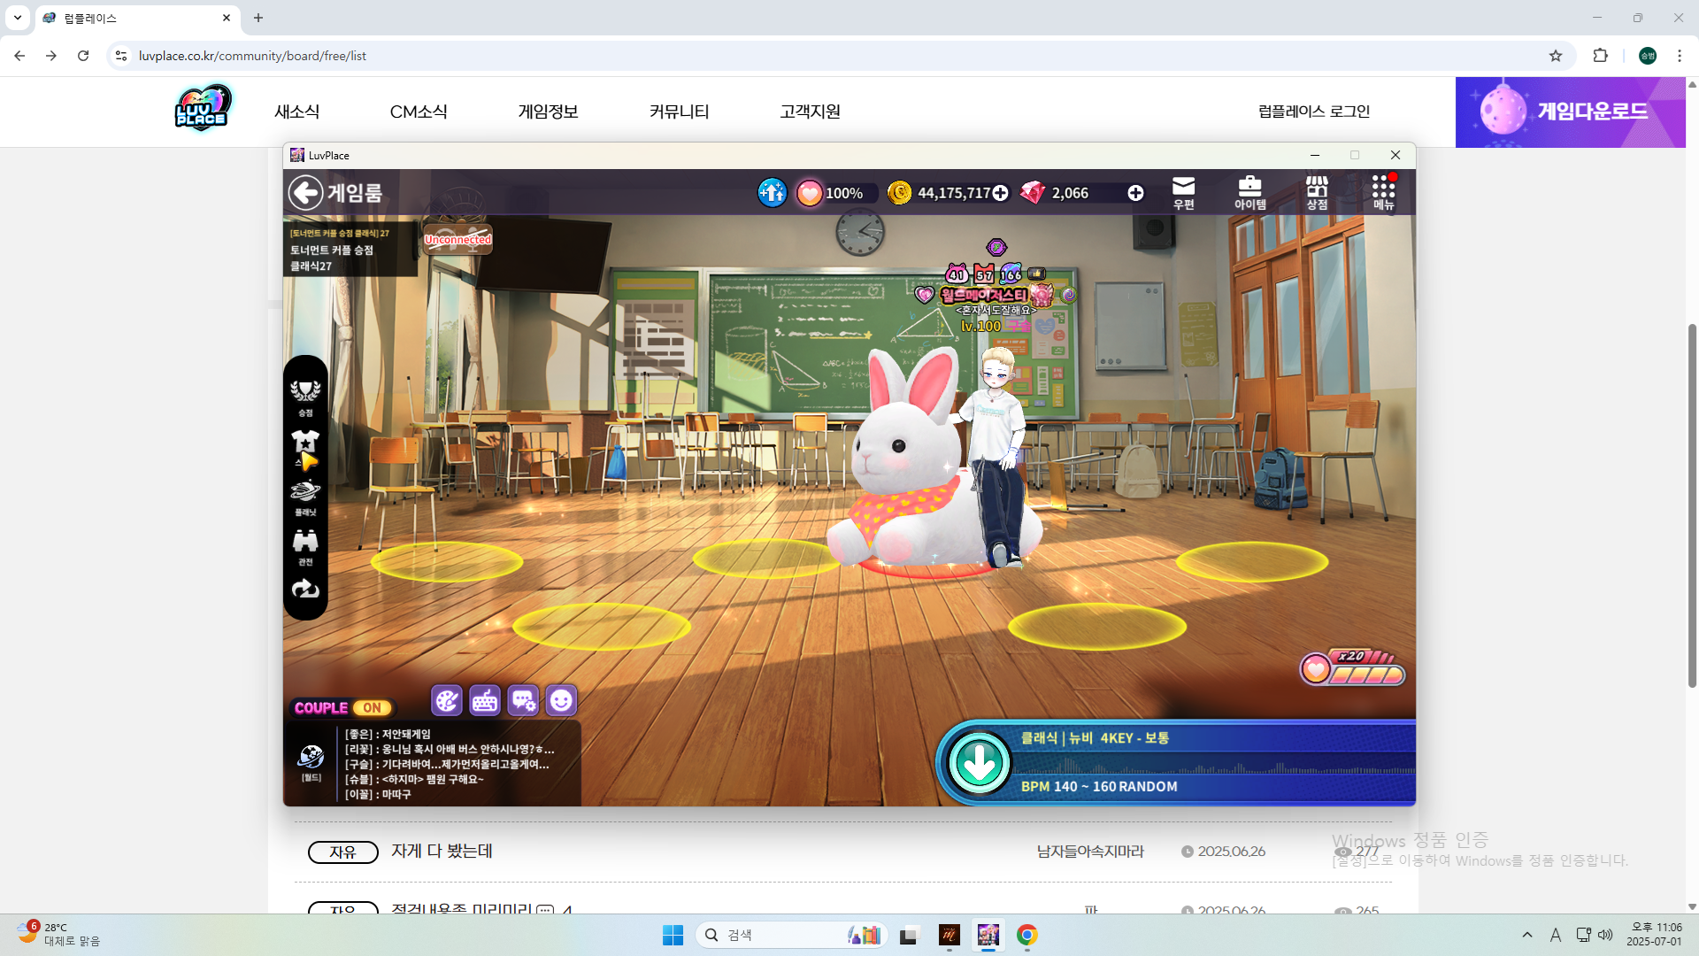Open Chrome extensions puzzle icon

tap(1600, 56)
